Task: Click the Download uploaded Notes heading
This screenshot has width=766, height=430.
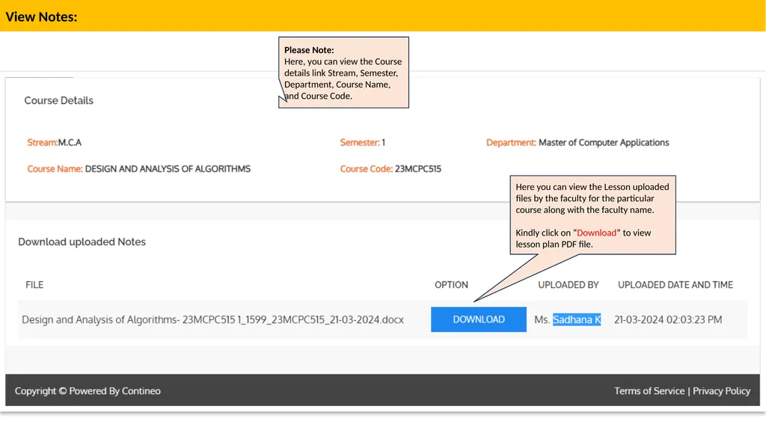Action: point(82,242)
